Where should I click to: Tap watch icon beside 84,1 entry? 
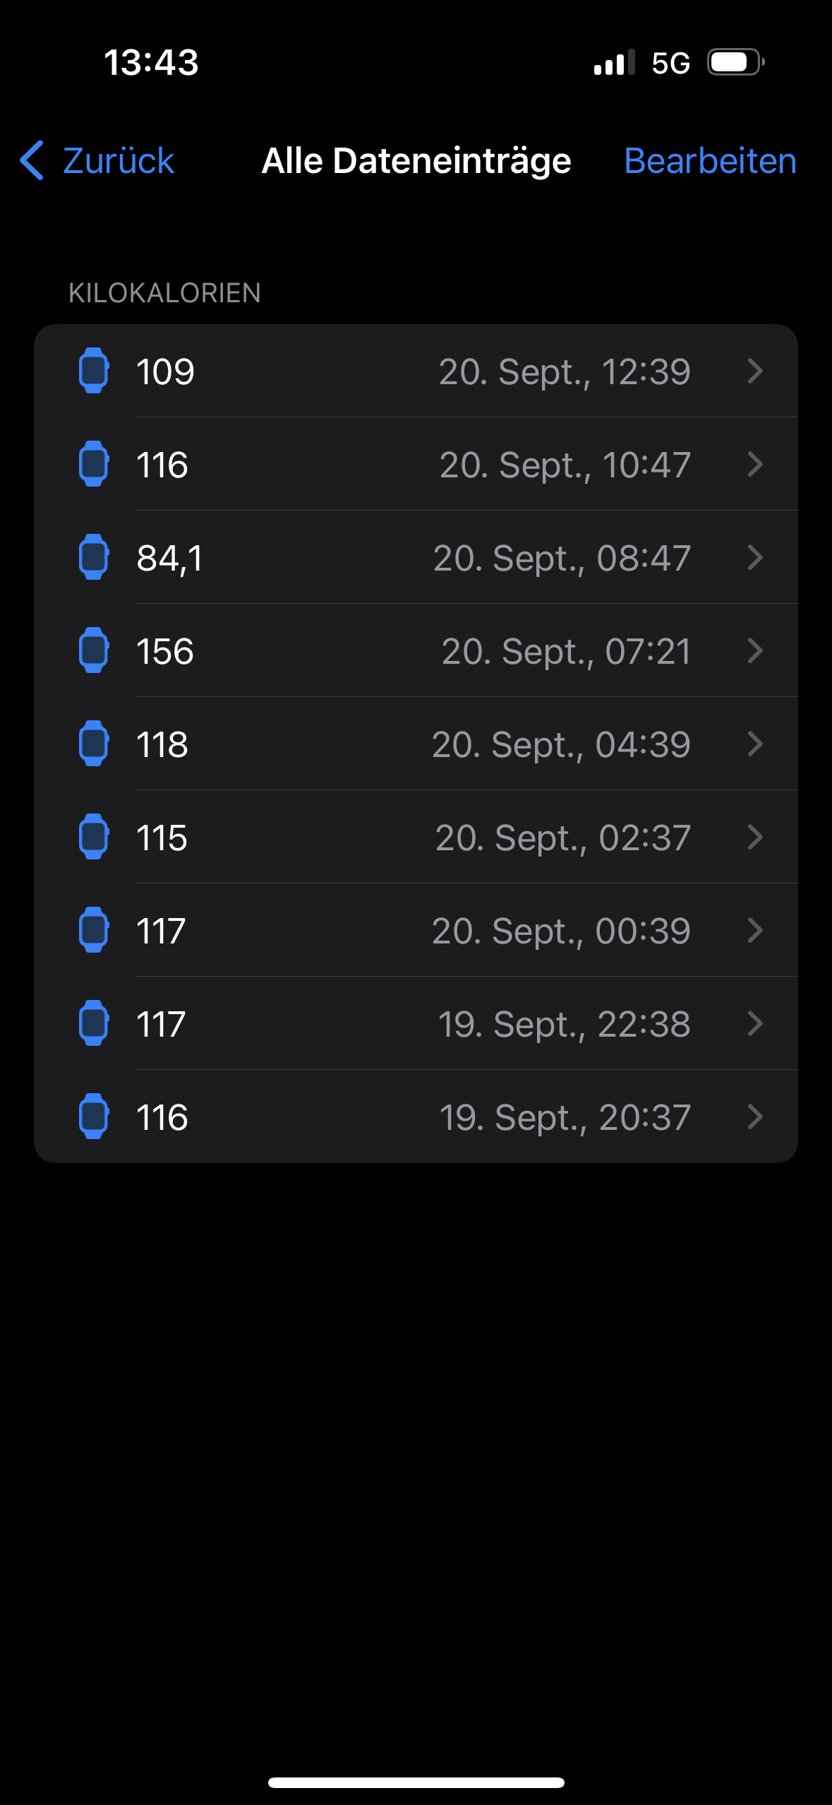coord(93,557)
